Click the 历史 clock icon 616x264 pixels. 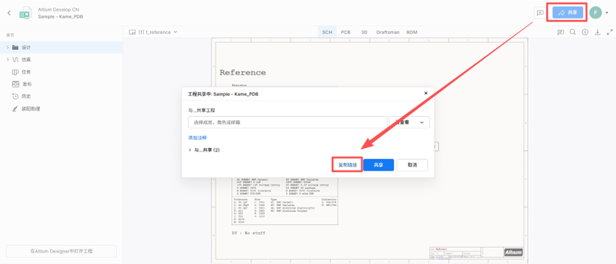tap(15, 96)
